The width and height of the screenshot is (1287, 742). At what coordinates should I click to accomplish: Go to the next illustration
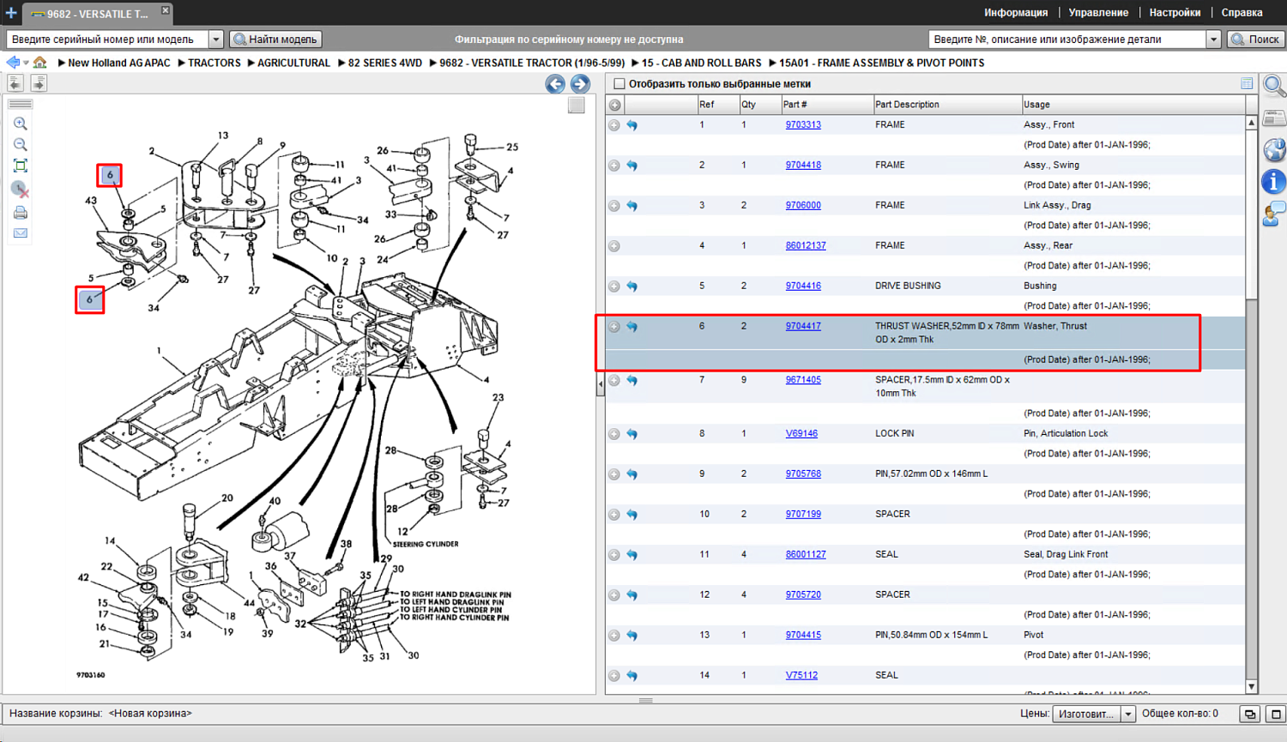click(580, 83)
